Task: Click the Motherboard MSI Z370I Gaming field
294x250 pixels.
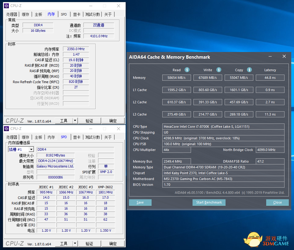Action: tap(223, 179)
